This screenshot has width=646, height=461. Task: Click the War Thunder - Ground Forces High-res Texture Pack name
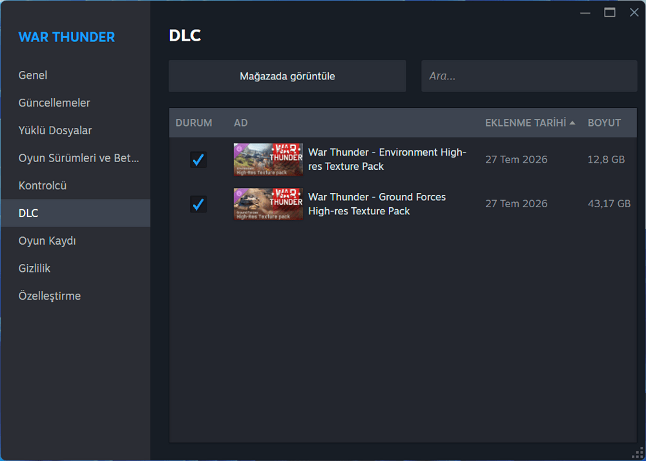coord(377,204)
